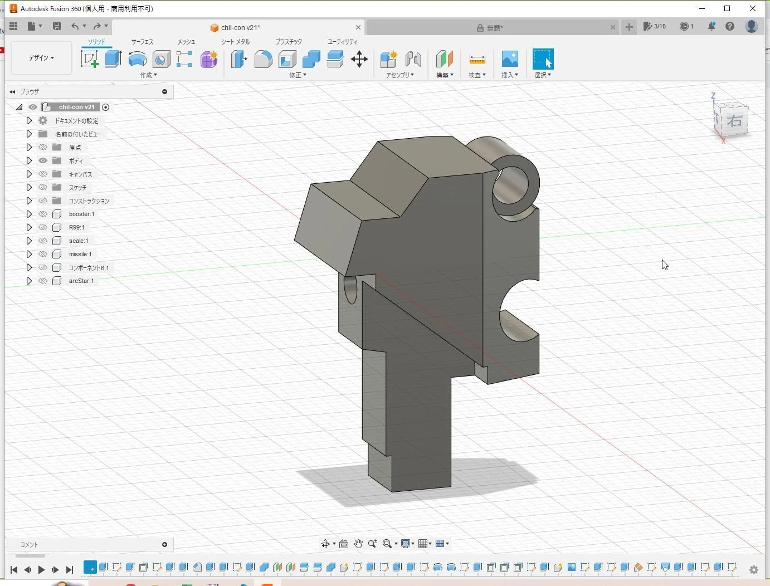Show the missile:1 component

(x=43, y=254)
